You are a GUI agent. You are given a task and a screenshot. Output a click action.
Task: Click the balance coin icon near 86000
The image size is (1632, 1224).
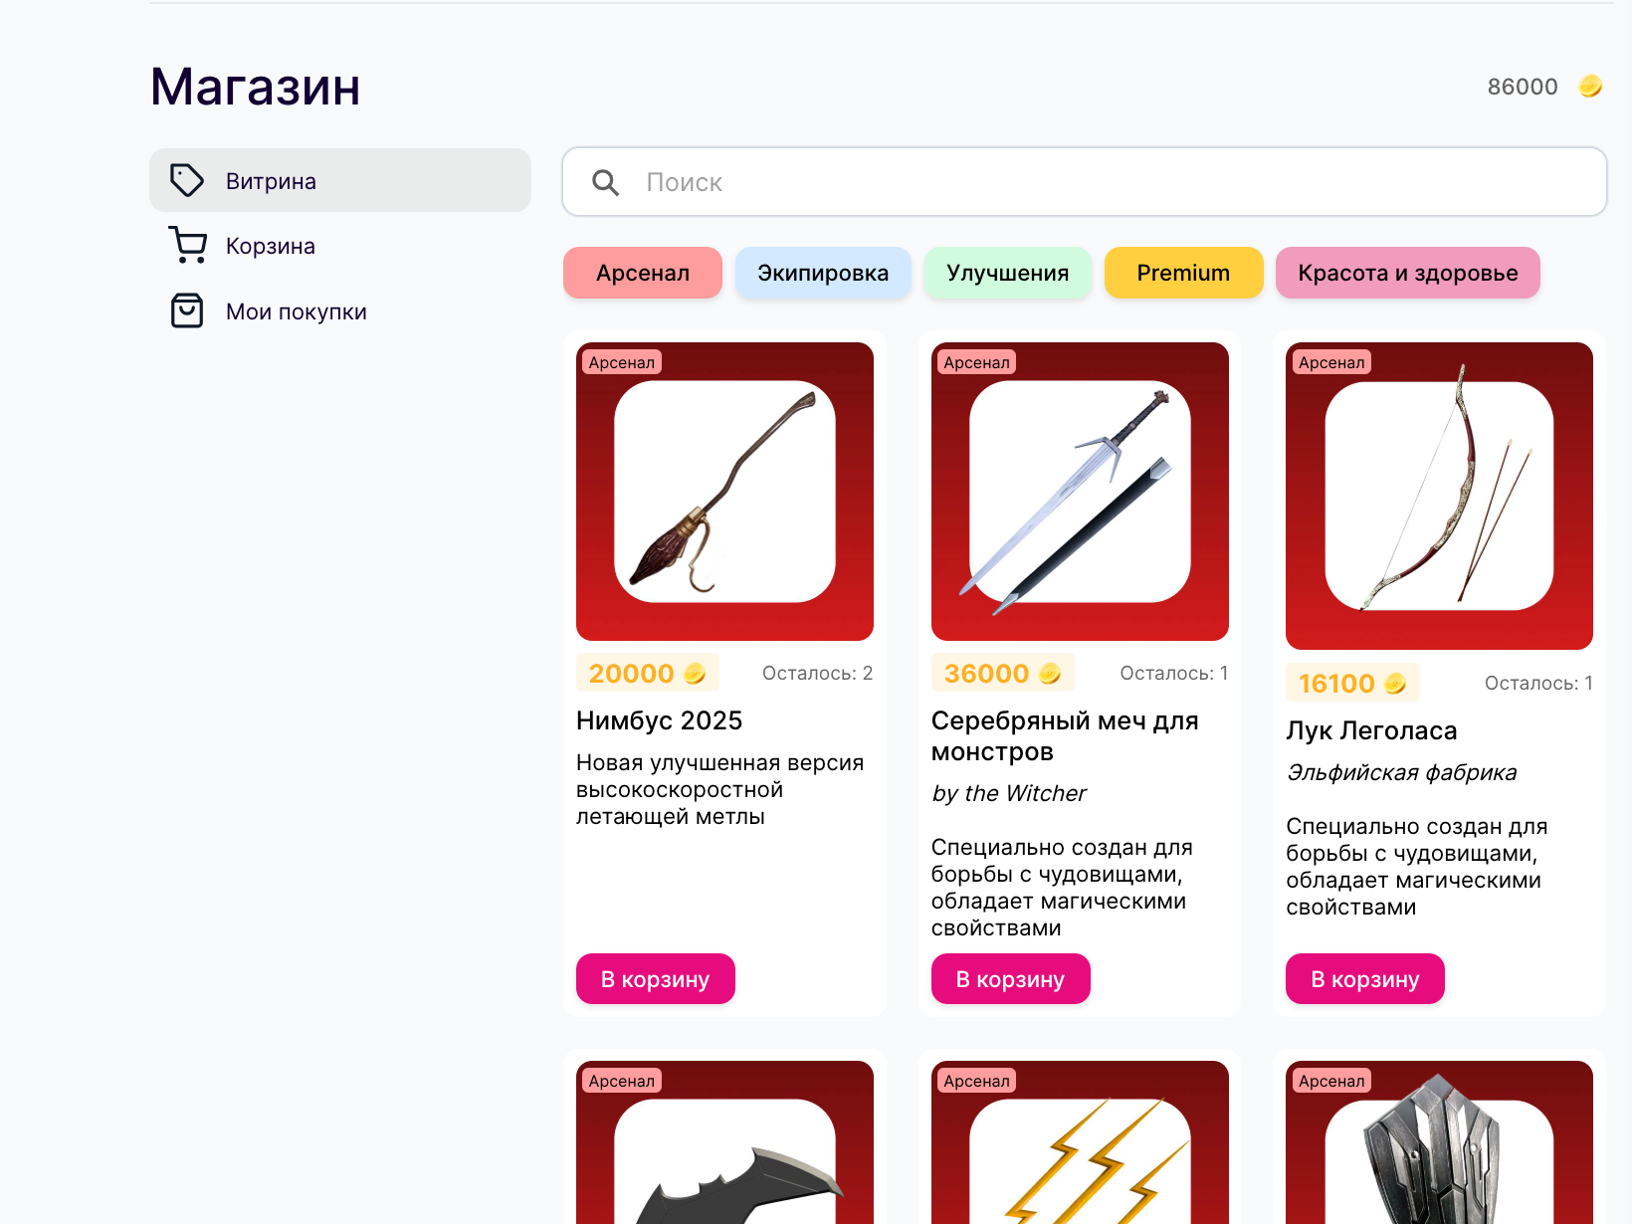[x=1590, y=87]
